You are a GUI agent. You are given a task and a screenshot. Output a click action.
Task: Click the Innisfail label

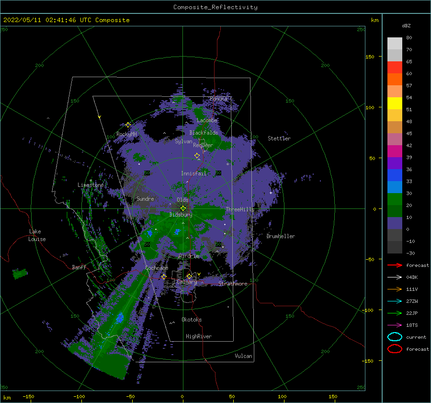click(x=193, y=173)
